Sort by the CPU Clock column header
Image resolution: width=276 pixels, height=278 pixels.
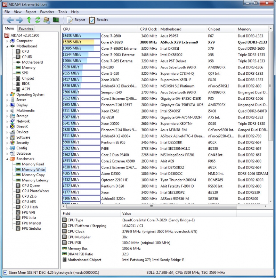(148, 29)
